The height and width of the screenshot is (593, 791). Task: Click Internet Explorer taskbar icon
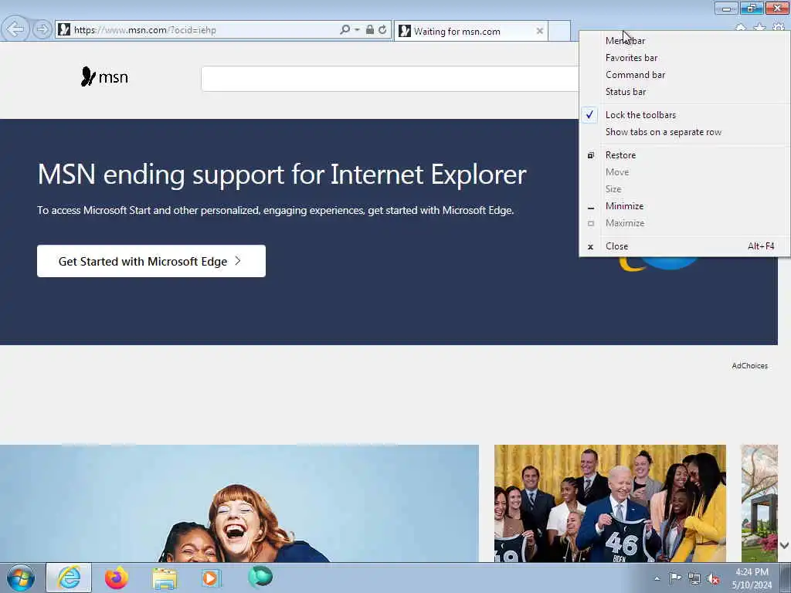[x=69, y=578]
